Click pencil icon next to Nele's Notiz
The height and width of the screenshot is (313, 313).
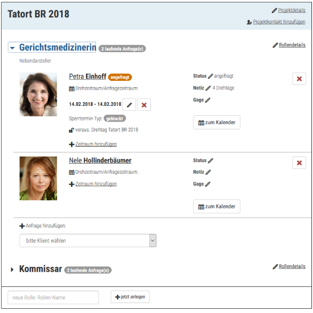pyautogui.click(x=208, y=172)
